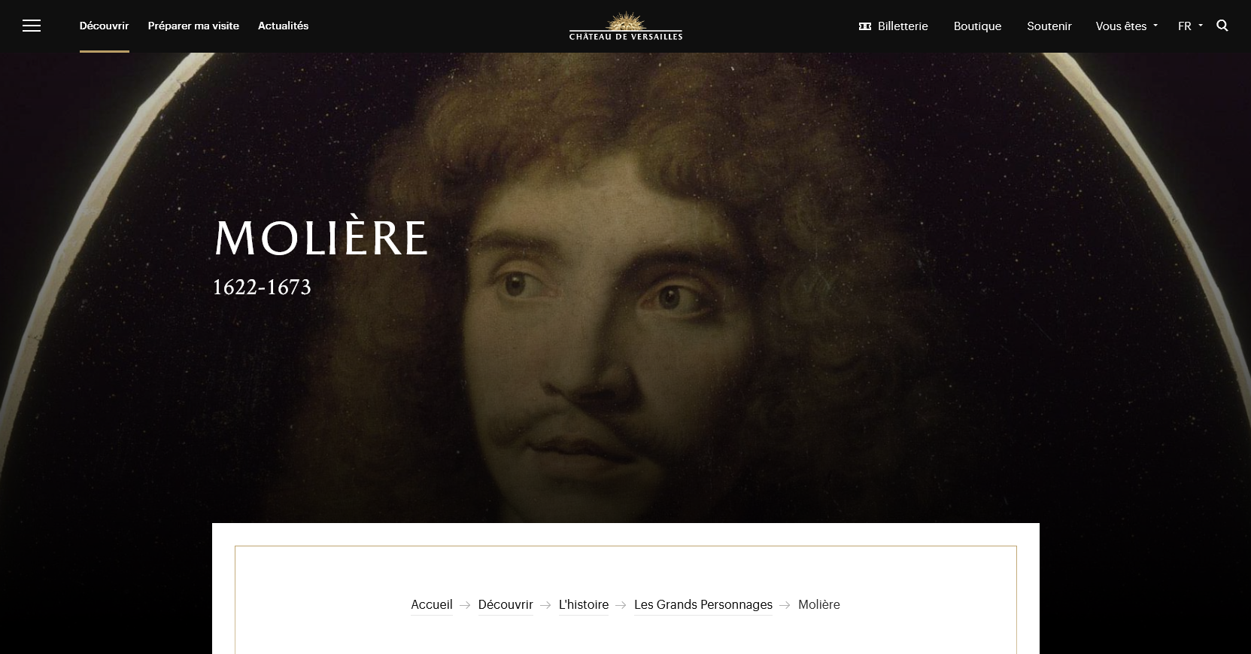Click Molière breadcrumb item
This screenshot has height=654, width=1251.
pyautogui.click(x=819, y=604)
